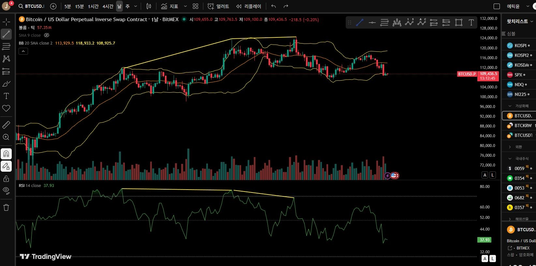Image resolution: width=536 pixels, height=266 pixels.
Task: Open the heart icons tool
Action: point(6,108)
